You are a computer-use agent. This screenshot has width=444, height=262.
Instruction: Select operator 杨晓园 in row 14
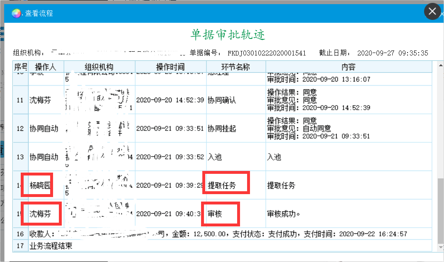(x=40, y=185)
